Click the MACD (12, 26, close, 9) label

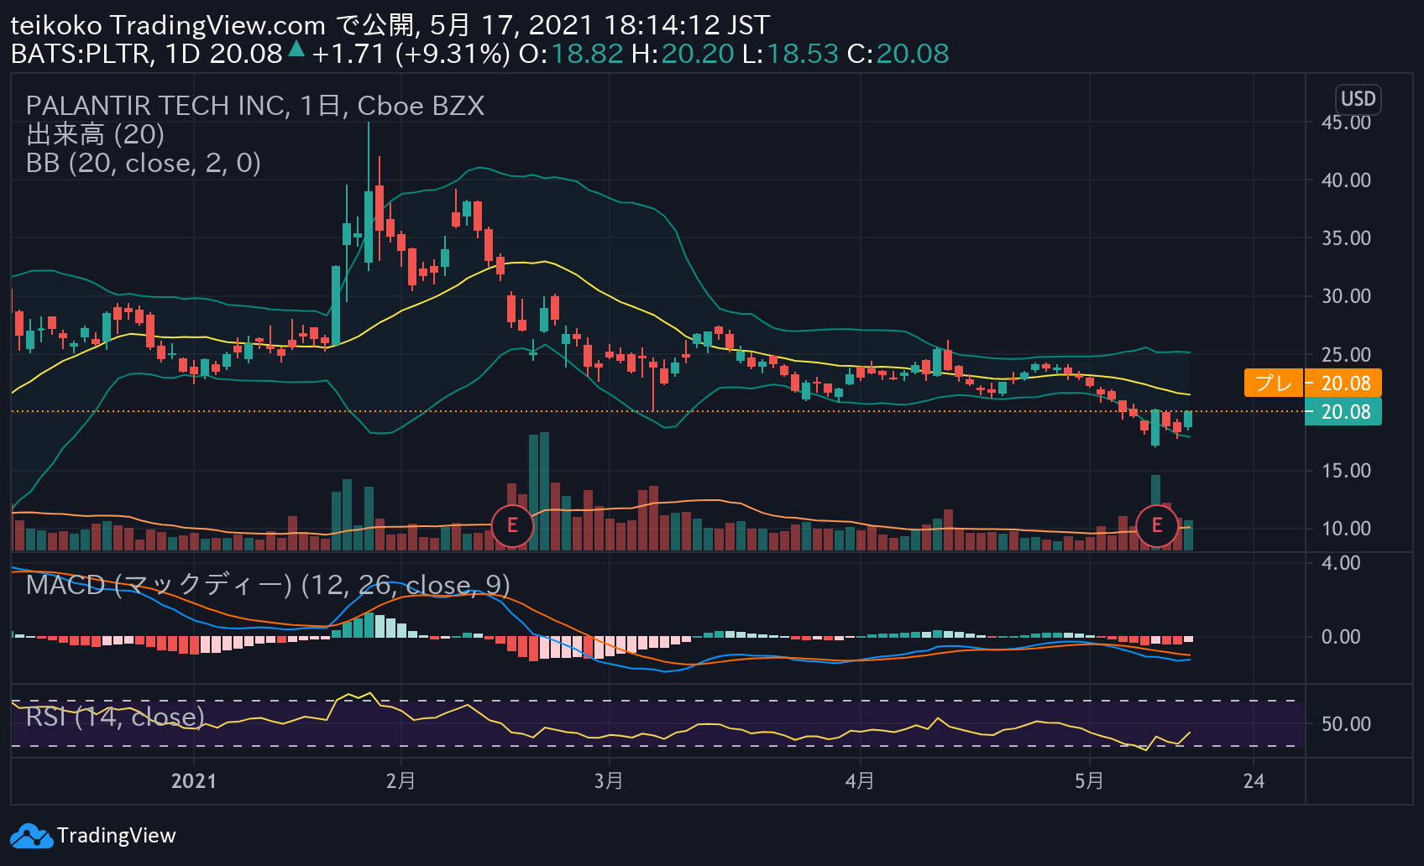[x=268, y=585]
